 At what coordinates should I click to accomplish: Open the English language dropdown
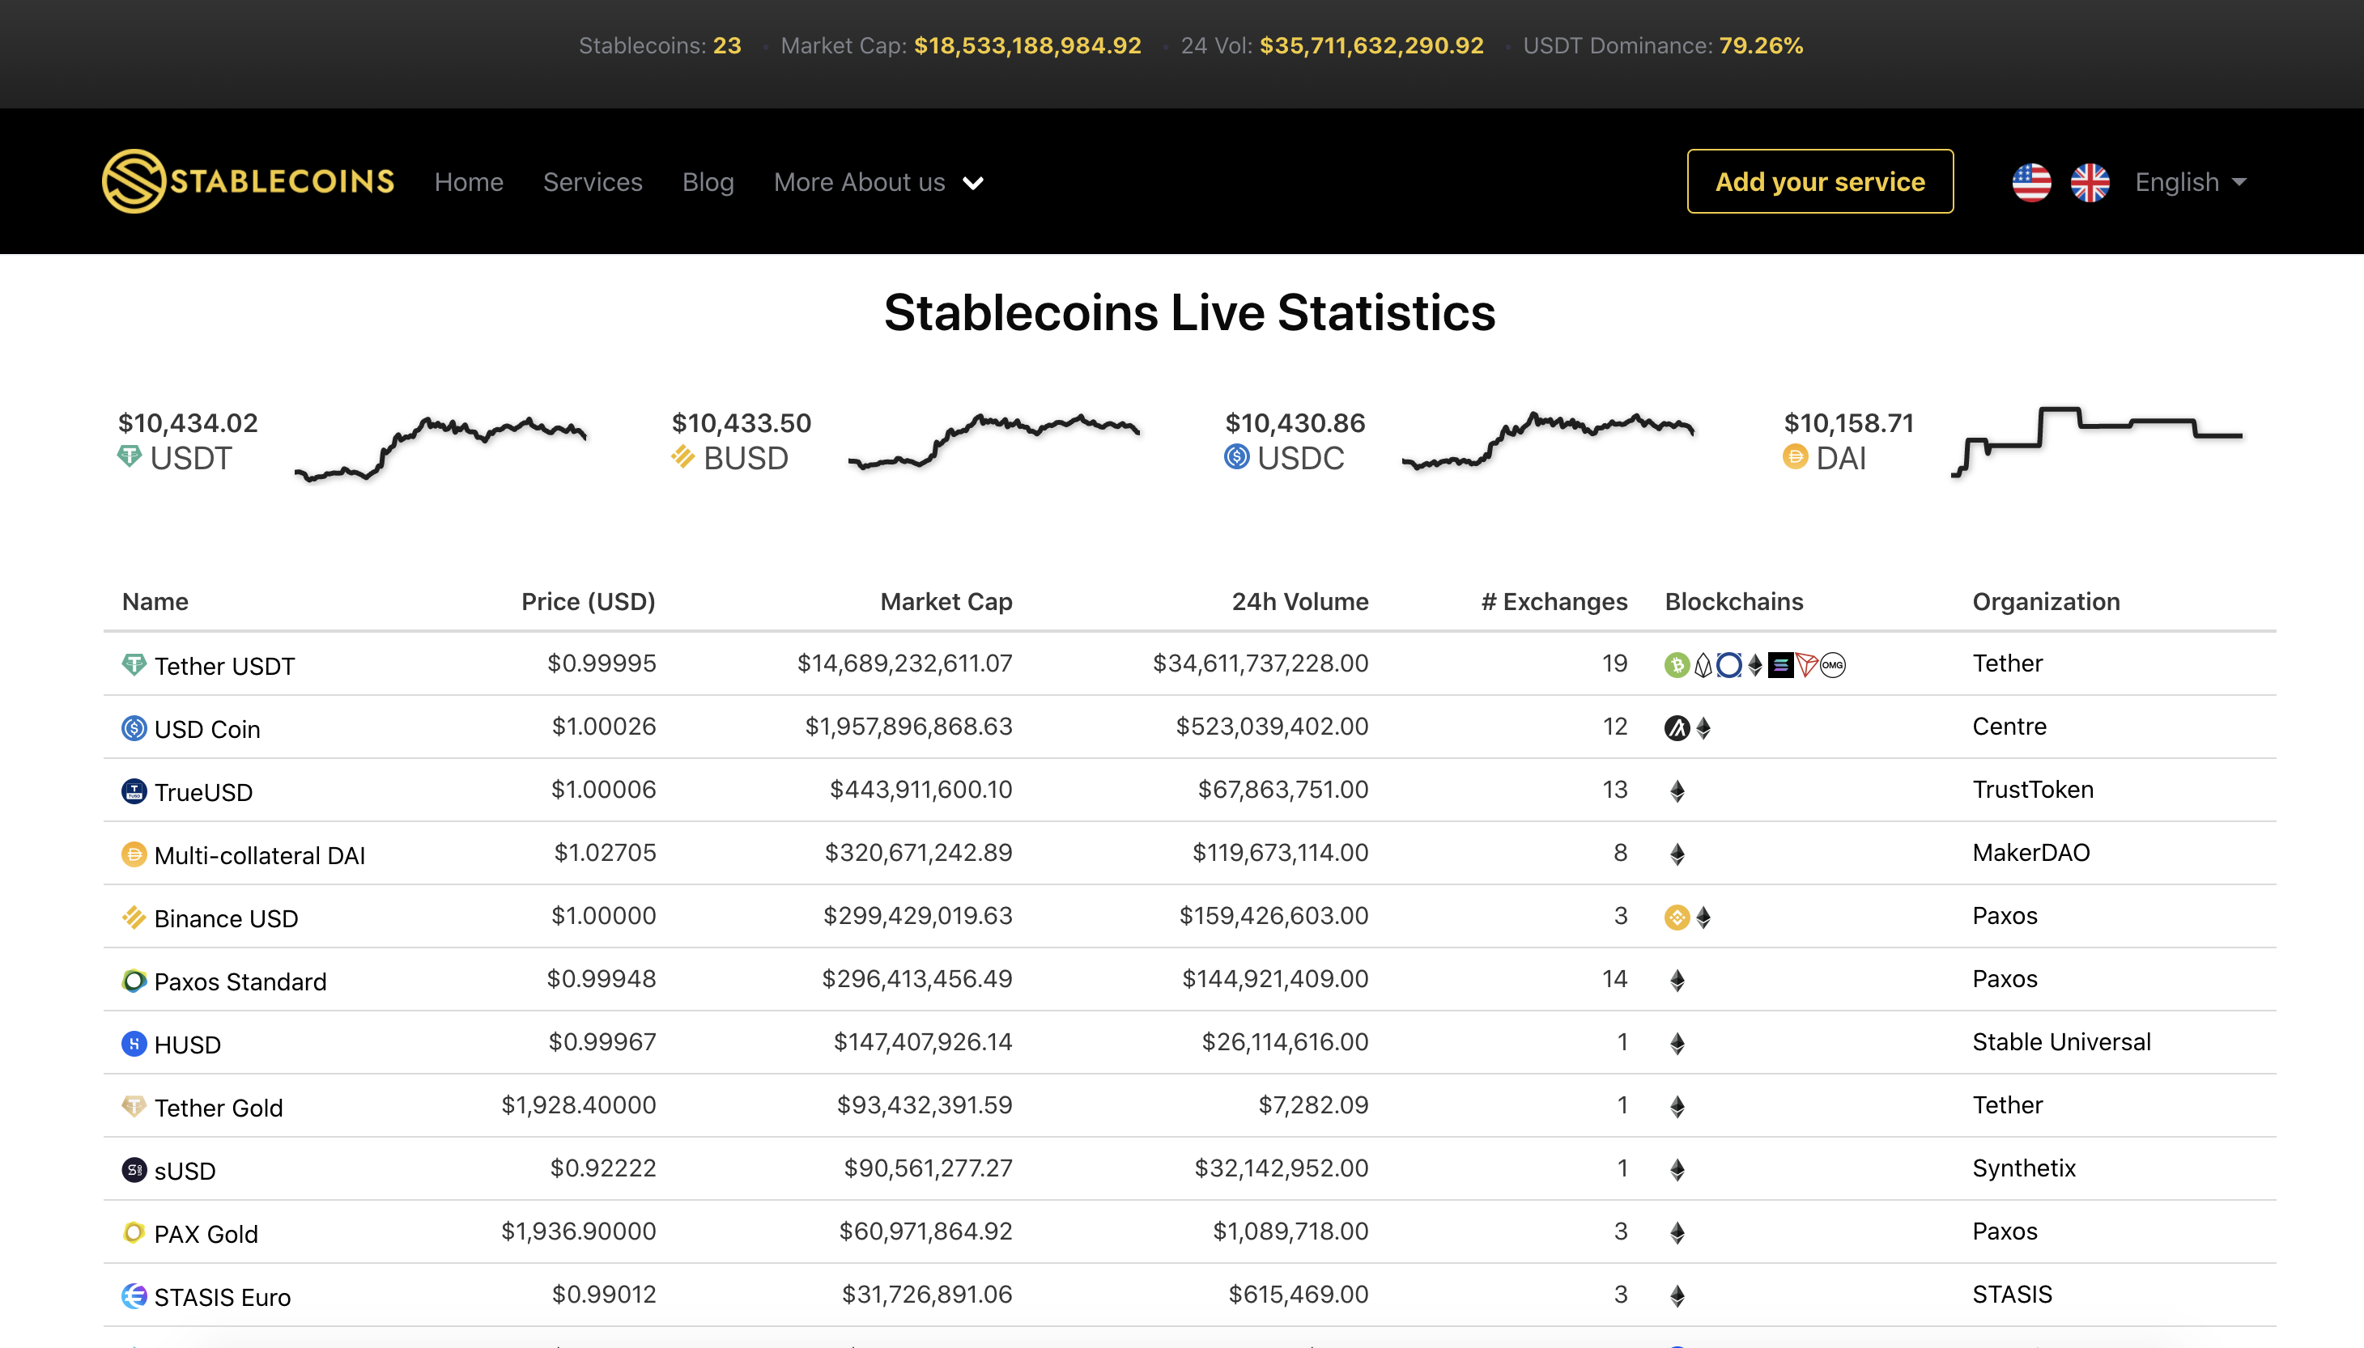(2190, 182)
